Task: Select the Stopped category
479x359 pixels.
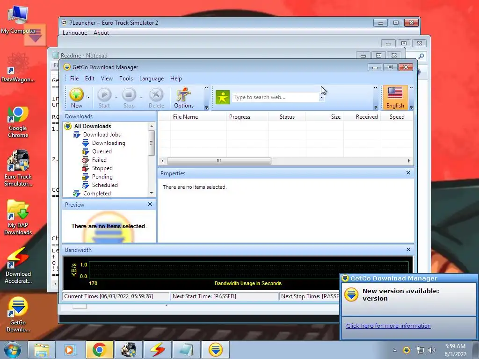Action: 102,168
